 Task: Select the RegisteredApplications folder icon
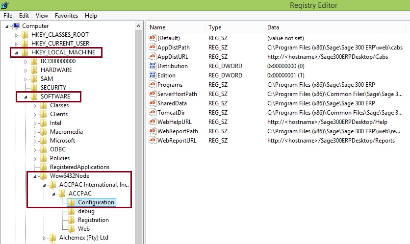44,167
